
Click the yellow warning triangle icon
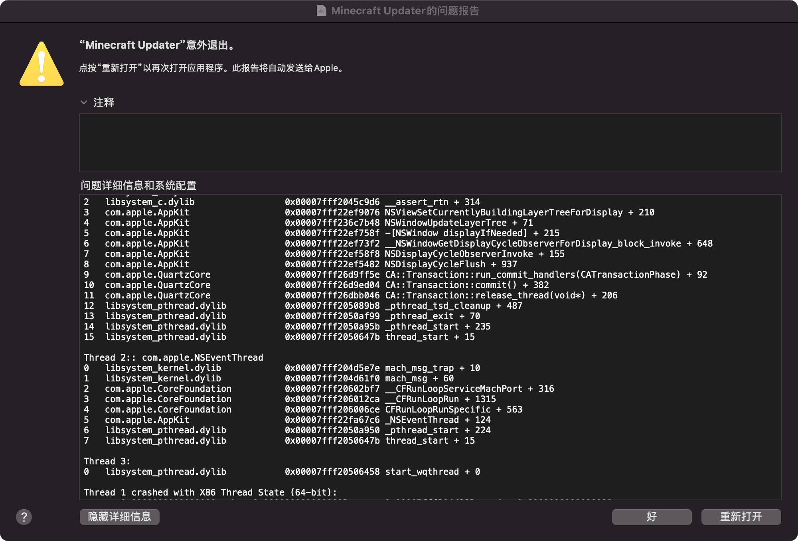[x=41, y=65]
